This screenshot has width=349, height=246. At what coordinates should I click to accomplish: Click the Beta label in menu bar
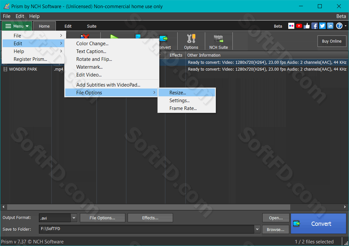(x=341, y=16)
